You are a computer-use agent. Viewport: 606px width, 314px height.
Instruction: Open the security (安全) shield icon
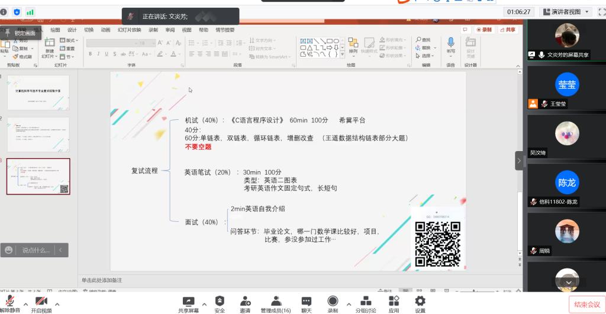point(220,302)
